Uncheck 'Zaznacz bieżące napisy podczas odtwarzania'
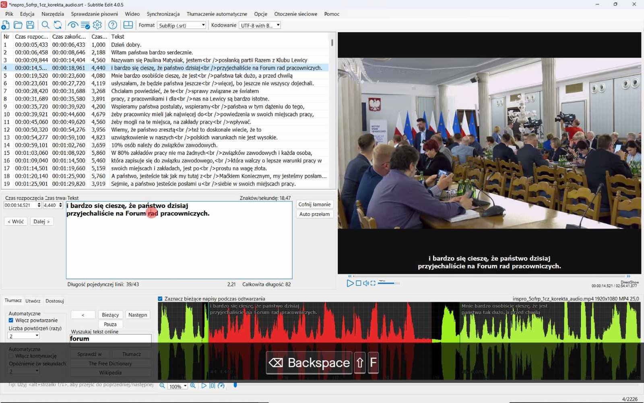This screenshot has height=403, width=644. click(160, 299)
